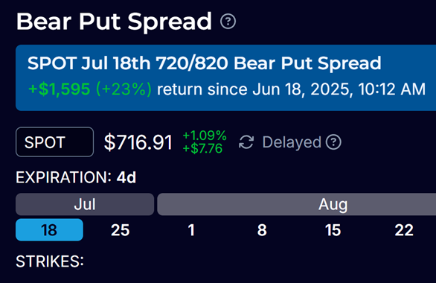The width and height of the screenshot is (436, 283).
Task: Switch expiration to Aug 15
Action: click(333, 230)
